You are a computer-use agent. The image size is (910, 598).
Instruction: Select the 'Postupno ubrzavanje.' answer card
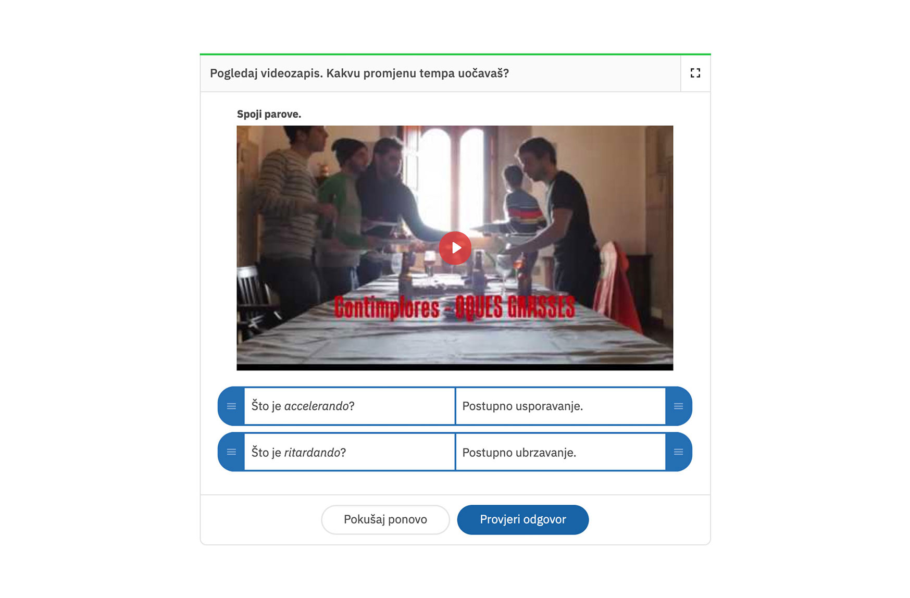tap(560, 452)
